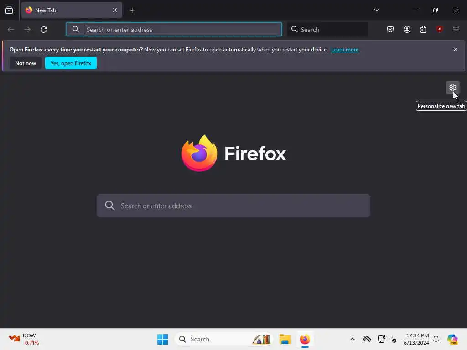Dismiss the startup notification bar
Screen dimensions: 467x350
click(456, 49)
